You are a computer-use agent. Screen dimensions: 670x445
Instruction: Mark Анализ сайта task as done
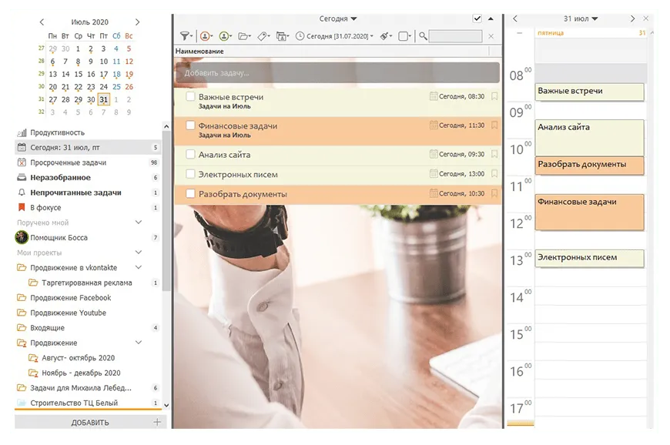pos(190,155)
